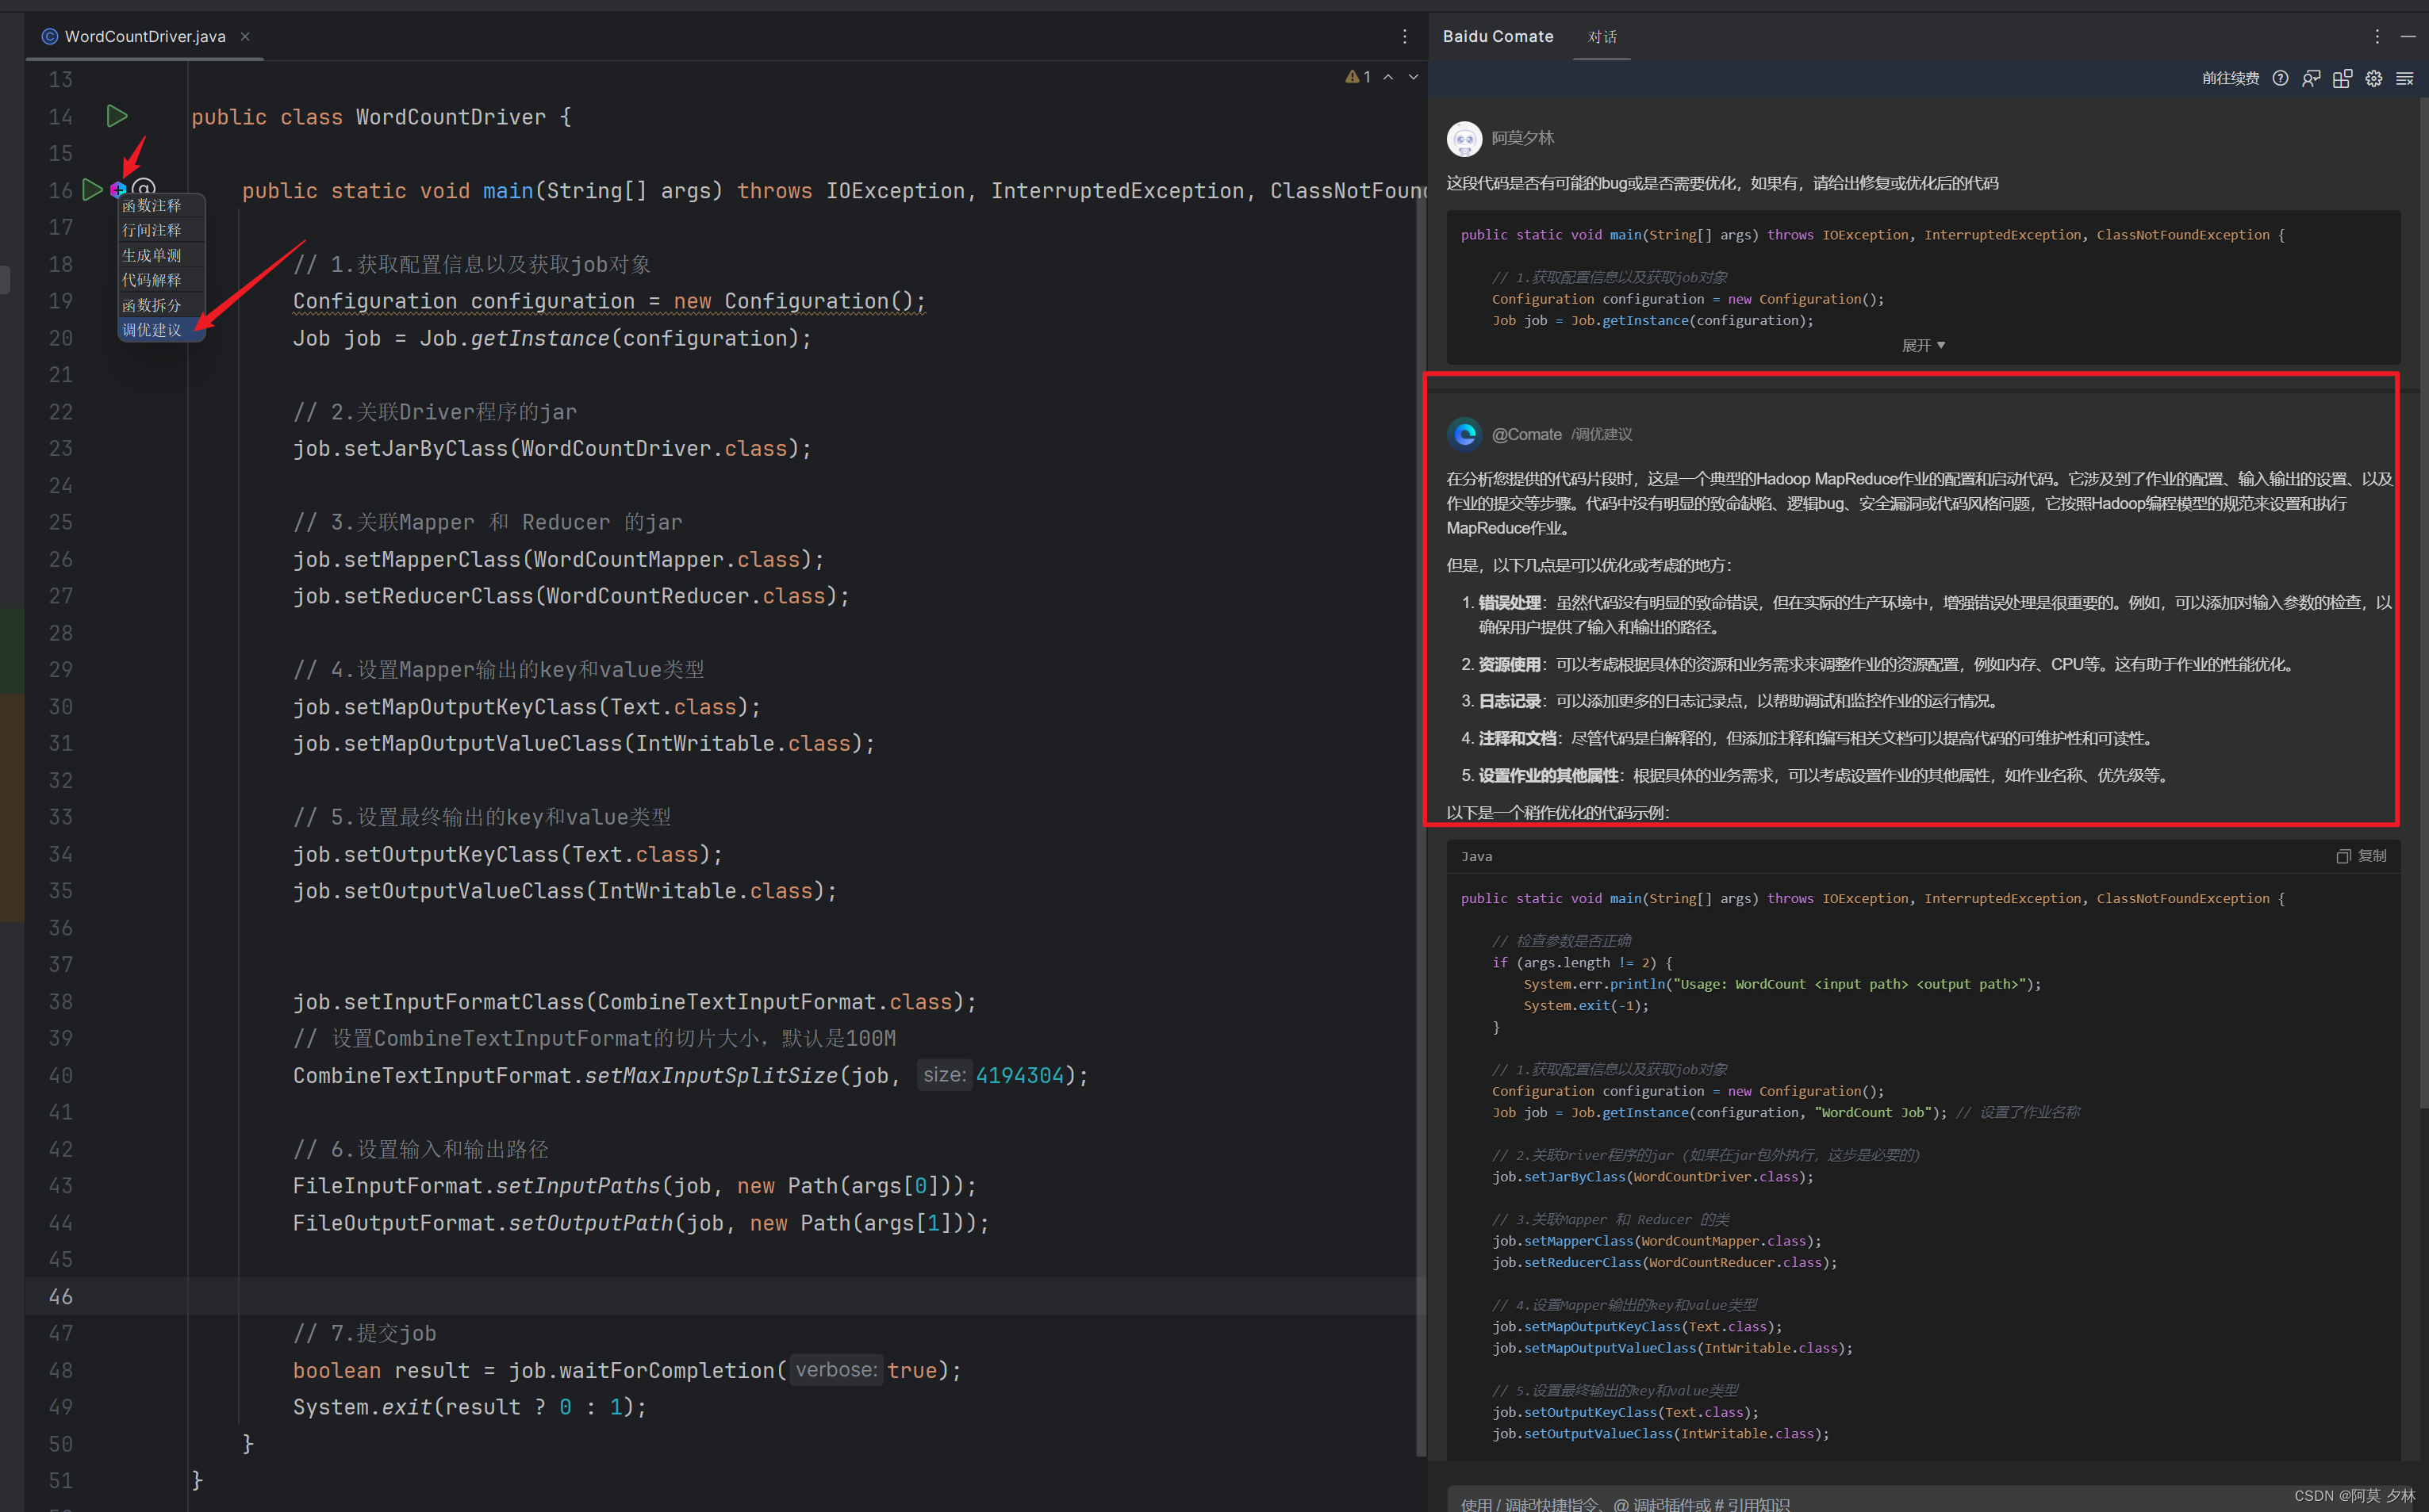
Task: Switch to the 对话 tab
Action: click(1602, 37)
